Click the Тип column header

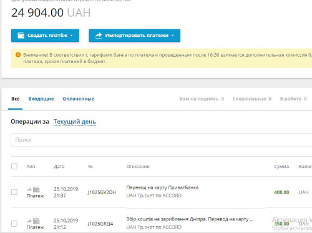pyautogui.click(x=31, y=167)
